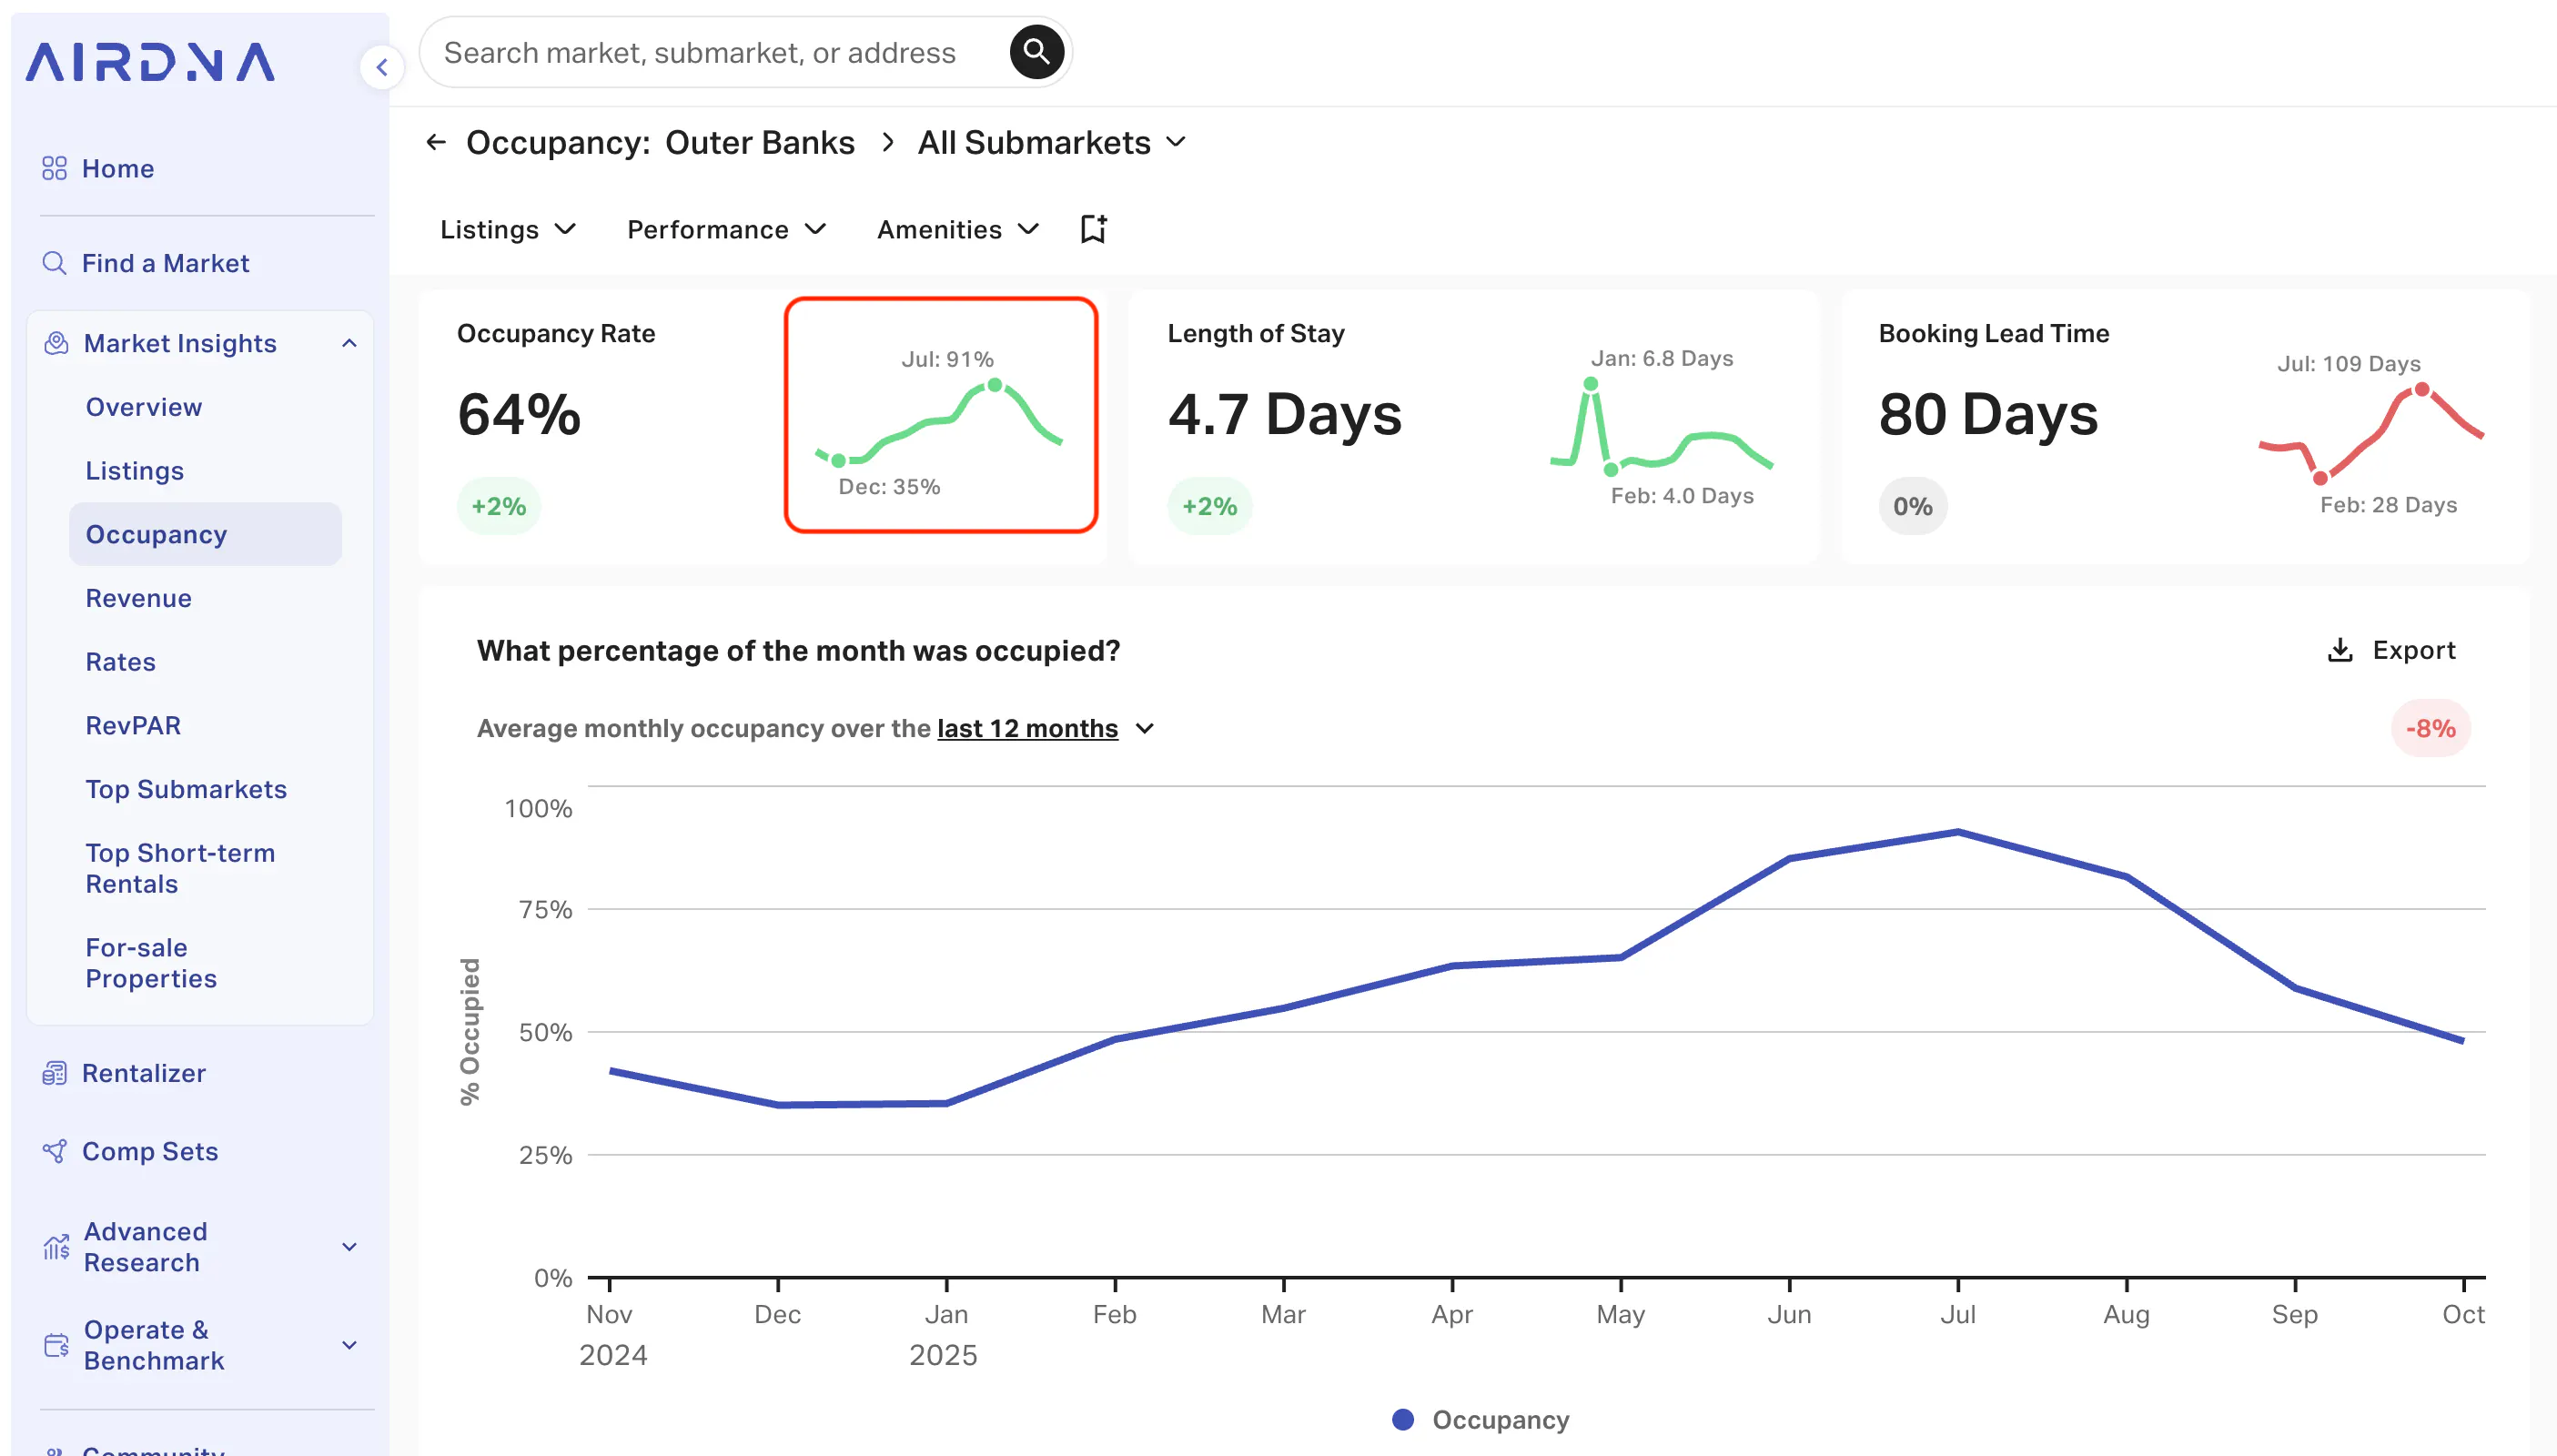Go back using the left arrow beside Occupancy
Image resolution: width=2557 pixels, height=1456 pixels.
click(x=435, y=142)
